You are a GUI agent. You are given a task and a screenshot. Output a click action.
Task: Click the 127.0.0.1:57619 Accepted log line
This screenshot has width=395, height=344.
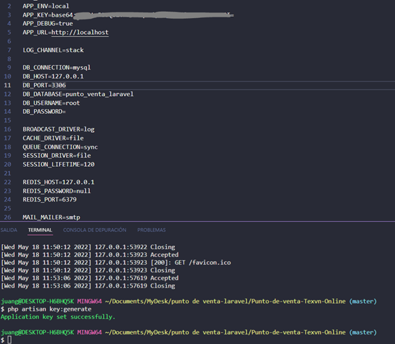click(x=90, y=278)
